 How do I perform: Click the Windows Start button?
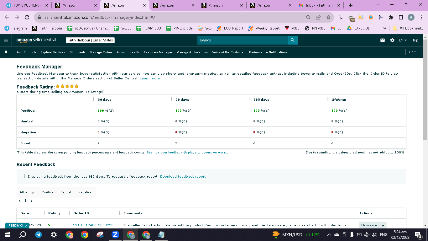(8, 235)
